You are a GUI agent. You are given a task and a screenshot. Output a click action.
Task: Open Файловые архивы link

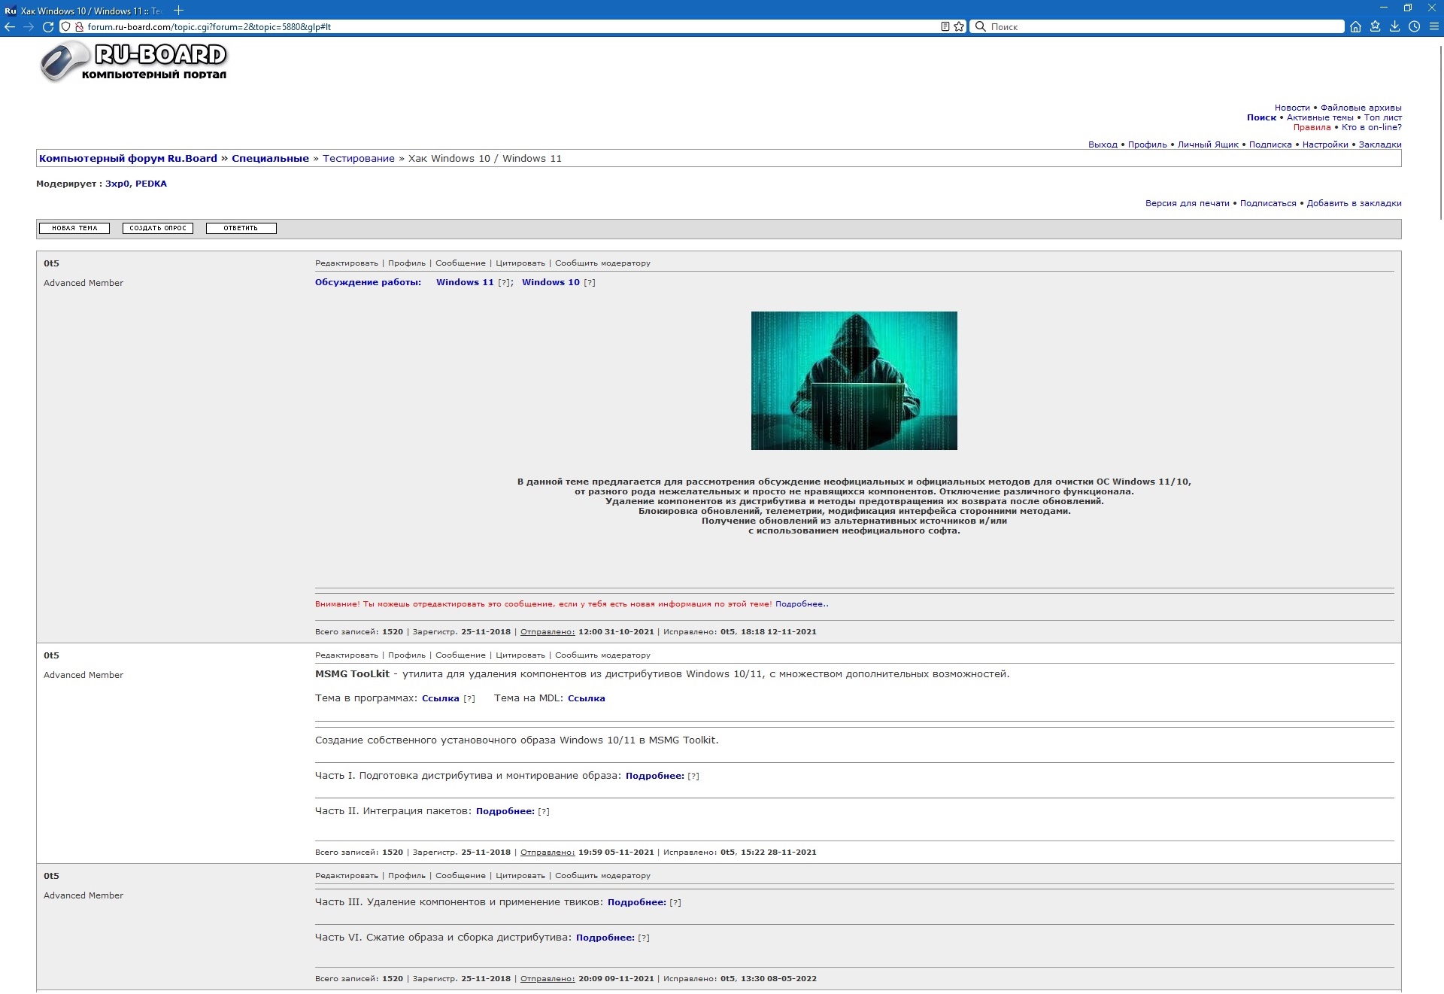(1361, 108)
